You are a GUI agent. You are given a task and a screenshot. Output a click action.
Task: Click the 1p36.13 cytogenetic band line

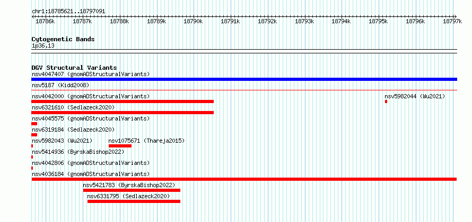(x=244, y=51)
